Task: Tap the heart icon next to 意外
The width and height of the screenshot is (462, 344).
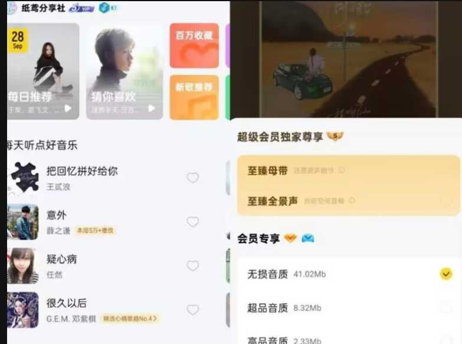Action: click(193, 222)
